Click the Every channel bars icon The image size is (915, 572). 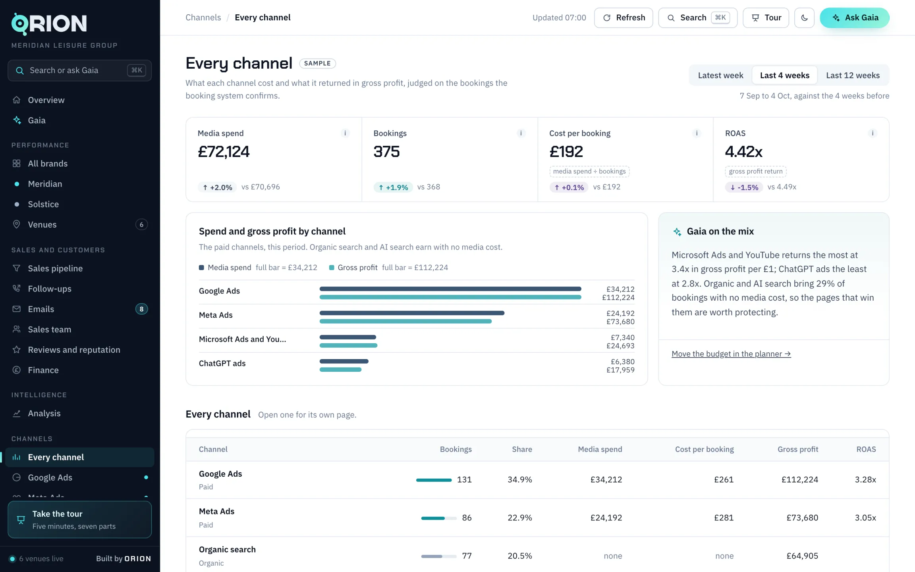(x=16, y=457)
